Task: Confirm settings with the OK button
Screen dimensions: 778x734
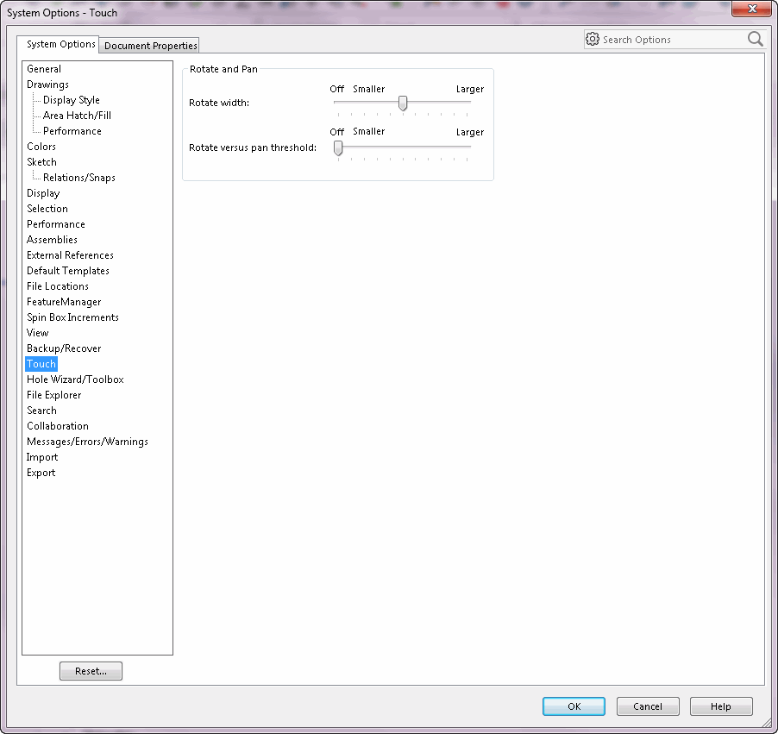Action: tap(574, 706)
